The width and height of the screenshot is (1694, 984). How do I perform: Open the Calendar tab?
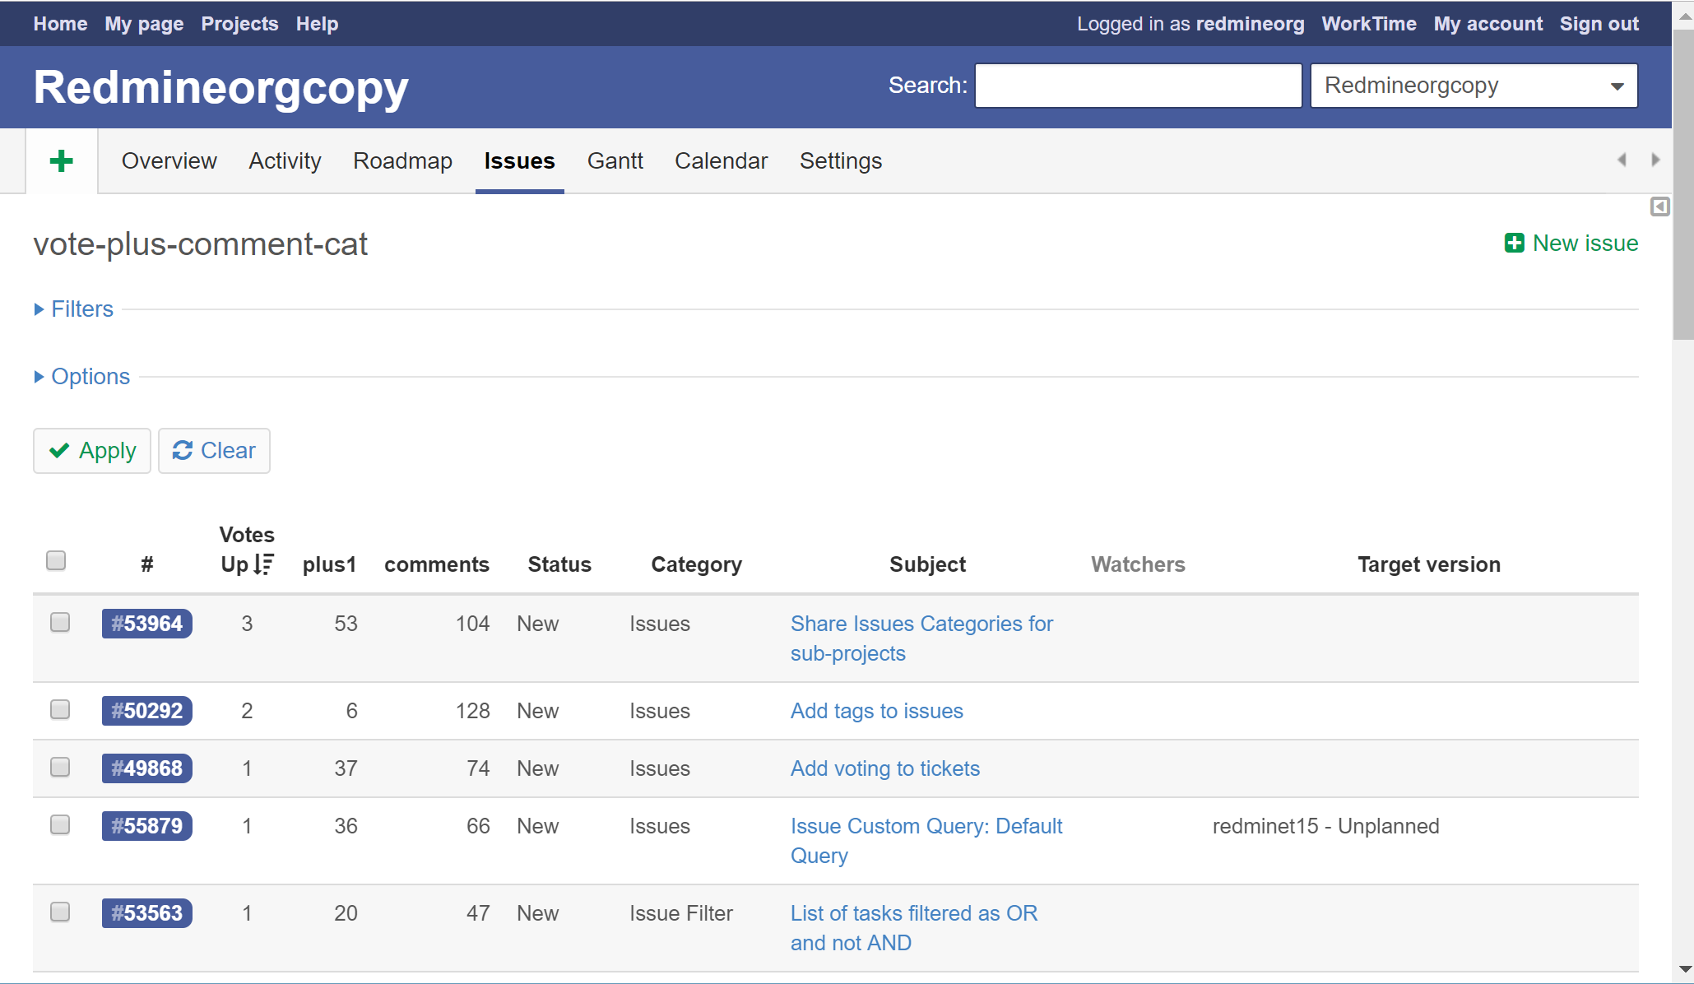(x=721, y=160)
